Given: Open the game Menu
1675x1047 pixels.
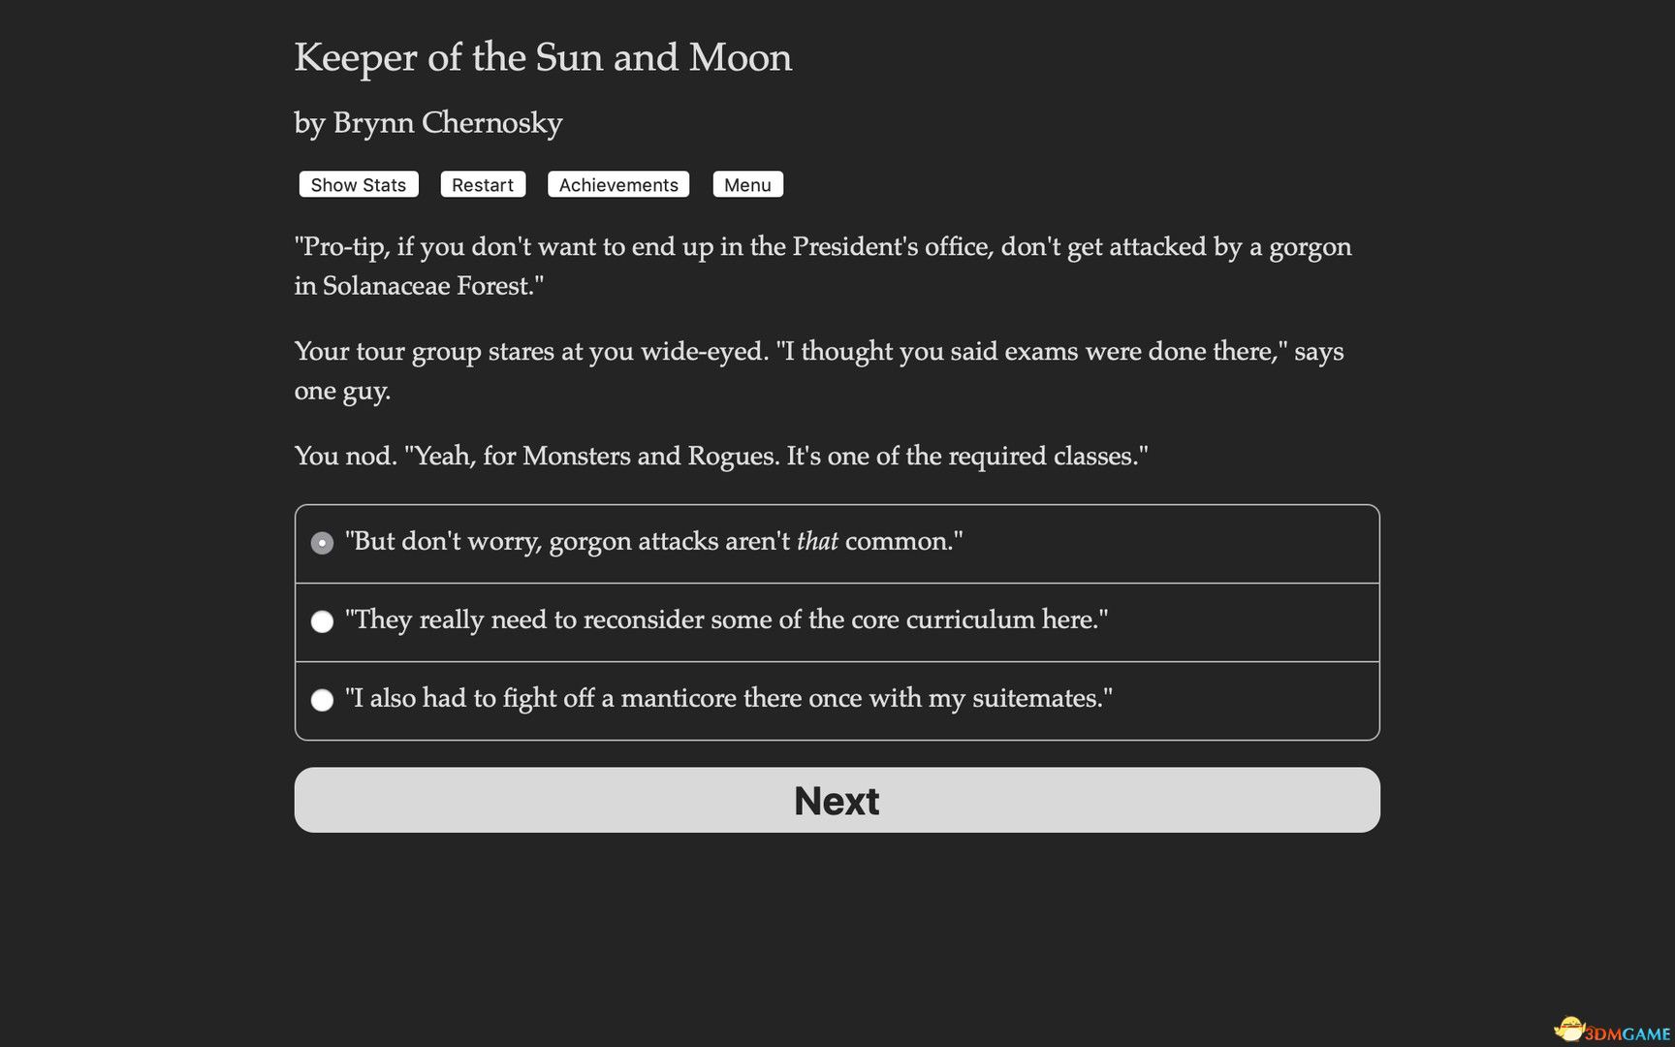Looking at the screenshot, I should tap(747, 184).
